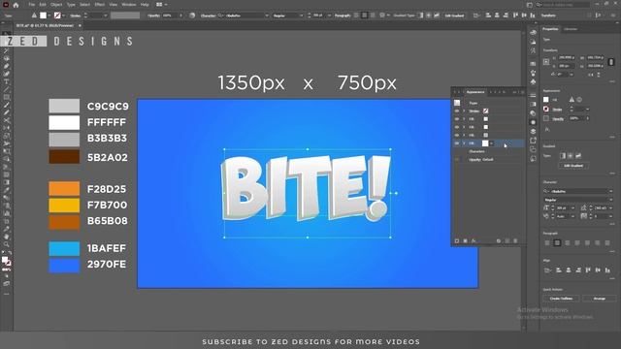Select the Properties tab
Viewport: 621px width, 349px height.
click(550, 29)
